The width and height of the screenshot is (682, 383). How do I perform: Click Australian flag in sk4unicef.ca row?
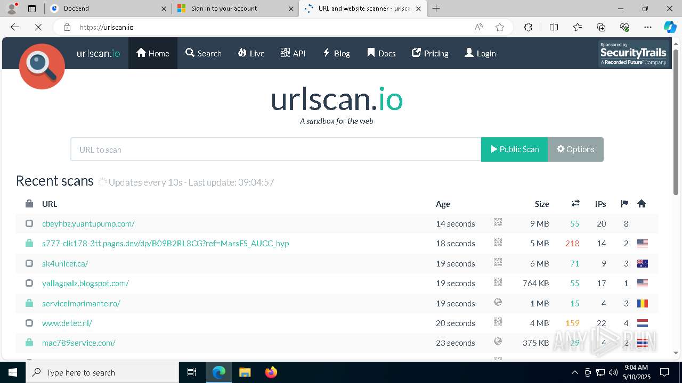[643, 263]
